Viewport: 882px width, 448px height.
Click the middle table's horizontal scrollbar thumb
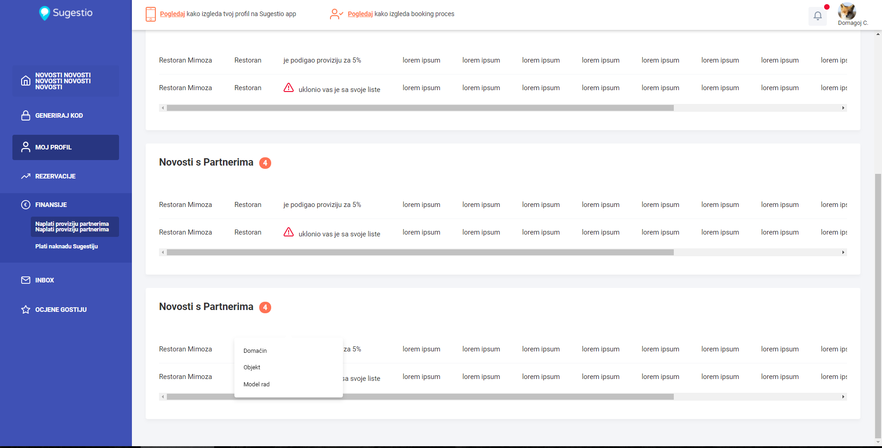click(x=420, y=253)
